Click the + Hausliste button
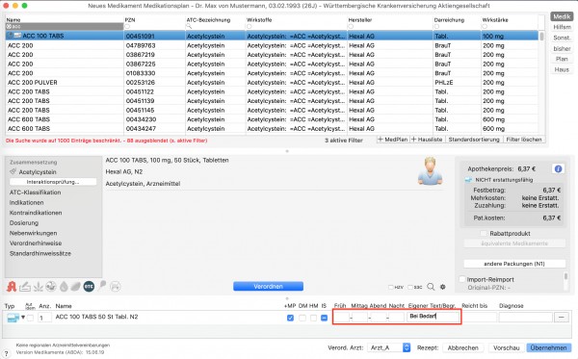 pyautogui.click(x=427, y=140)
